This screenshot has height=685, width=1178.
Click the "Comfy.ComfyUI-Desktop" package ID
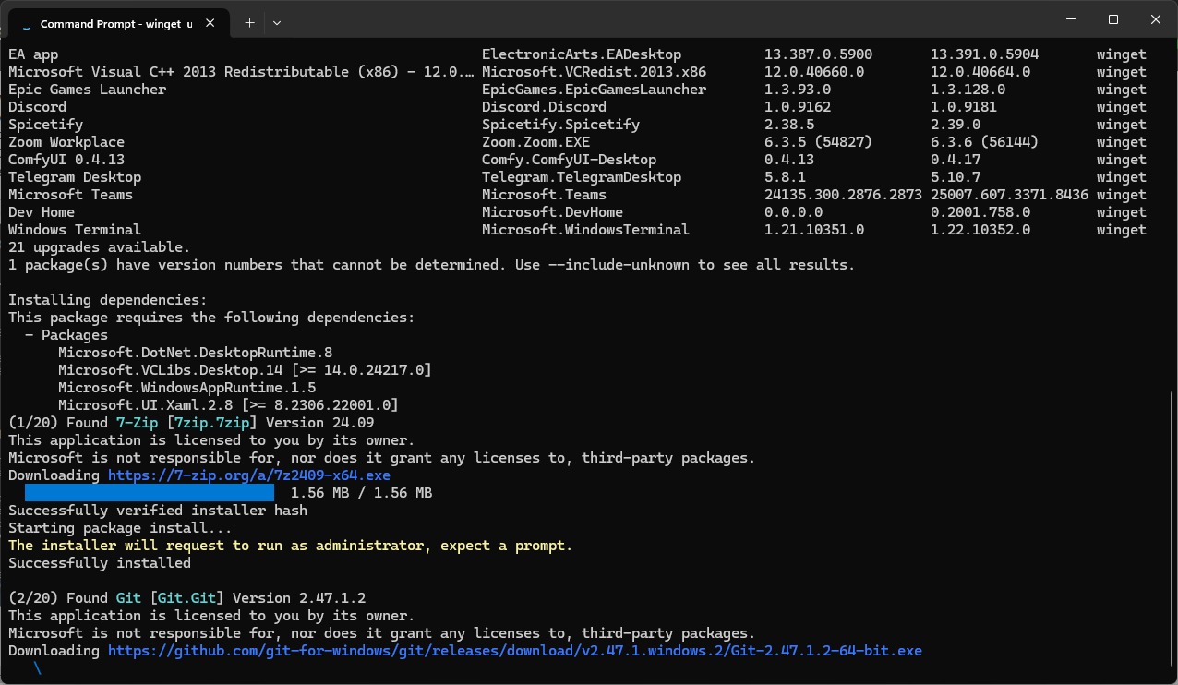570,160
